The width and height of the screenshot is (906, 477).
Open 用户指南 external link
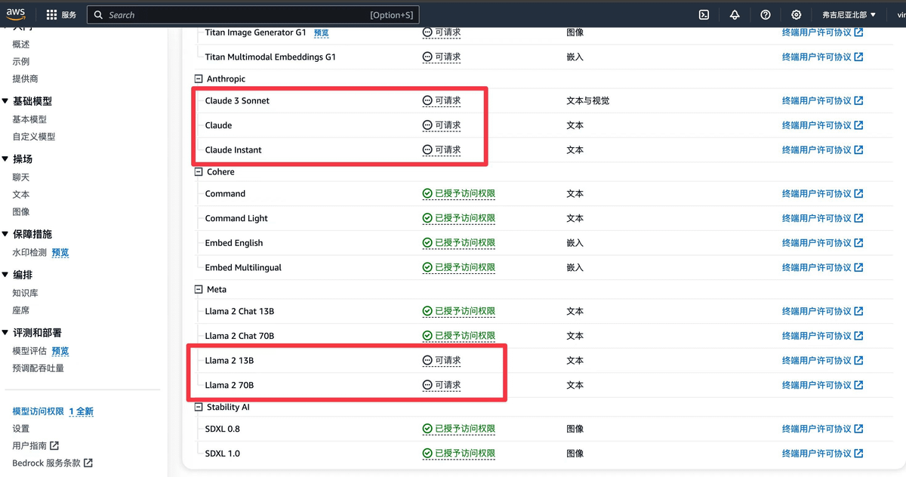[x=35, y=446]
